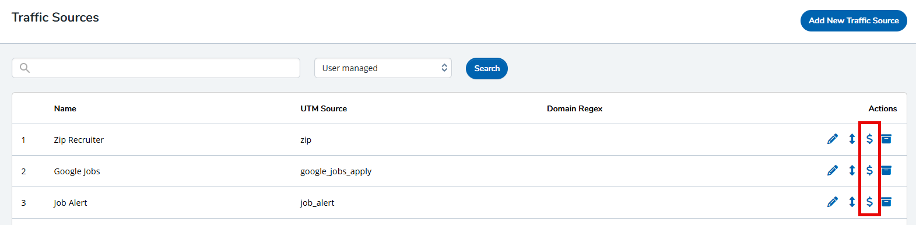The height and width of the screenshot is (225, 916).
Task: Click the magnifier icon in search box
Action: click(x=24, y=68)
